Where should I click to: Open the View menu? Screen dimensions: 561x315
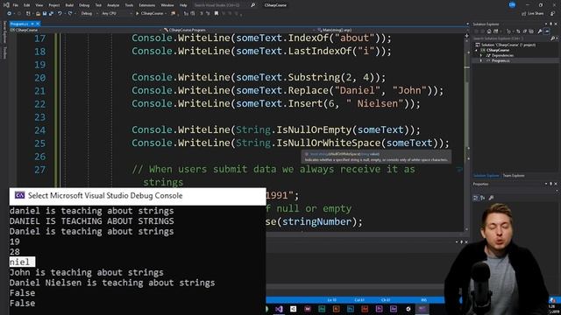pos(39,5)
